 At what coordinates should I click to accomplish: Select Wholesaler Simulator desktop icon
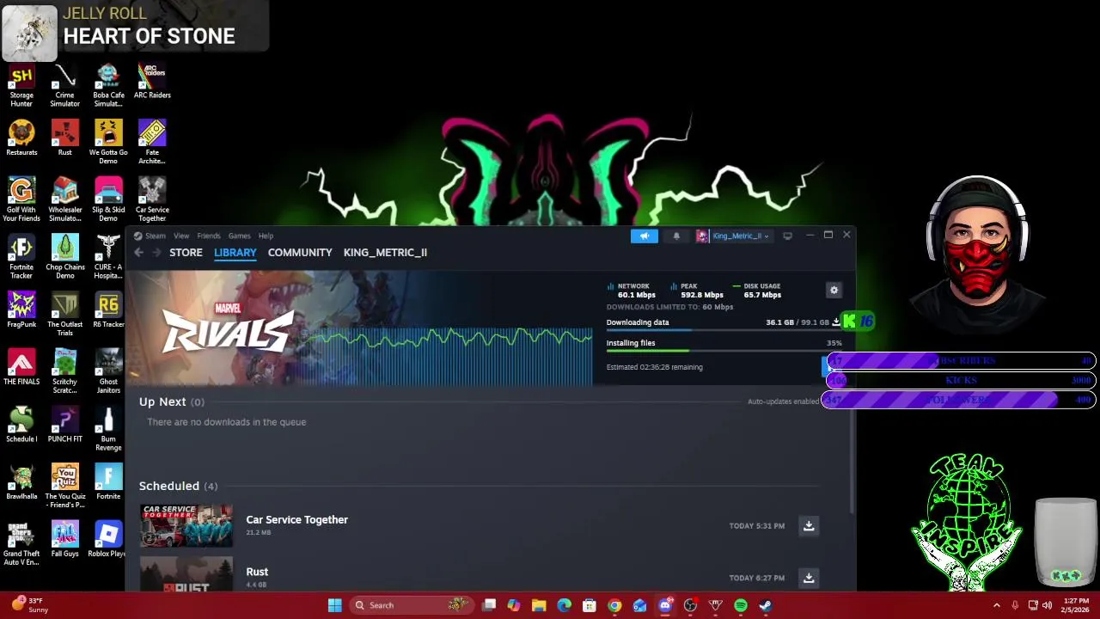coord(64,200)
